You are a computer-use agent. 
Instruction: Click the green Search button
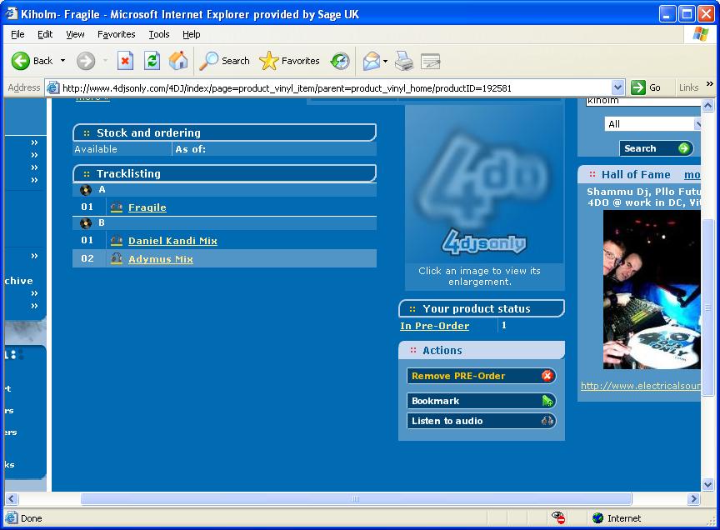pos(657,148)
